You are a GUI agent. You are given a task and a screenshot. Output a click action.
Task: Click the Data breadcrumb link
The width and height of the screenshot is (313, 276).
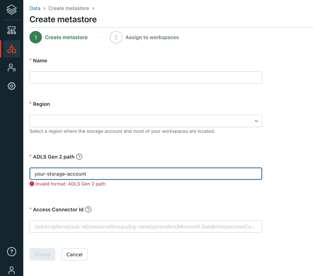(35, 8)
